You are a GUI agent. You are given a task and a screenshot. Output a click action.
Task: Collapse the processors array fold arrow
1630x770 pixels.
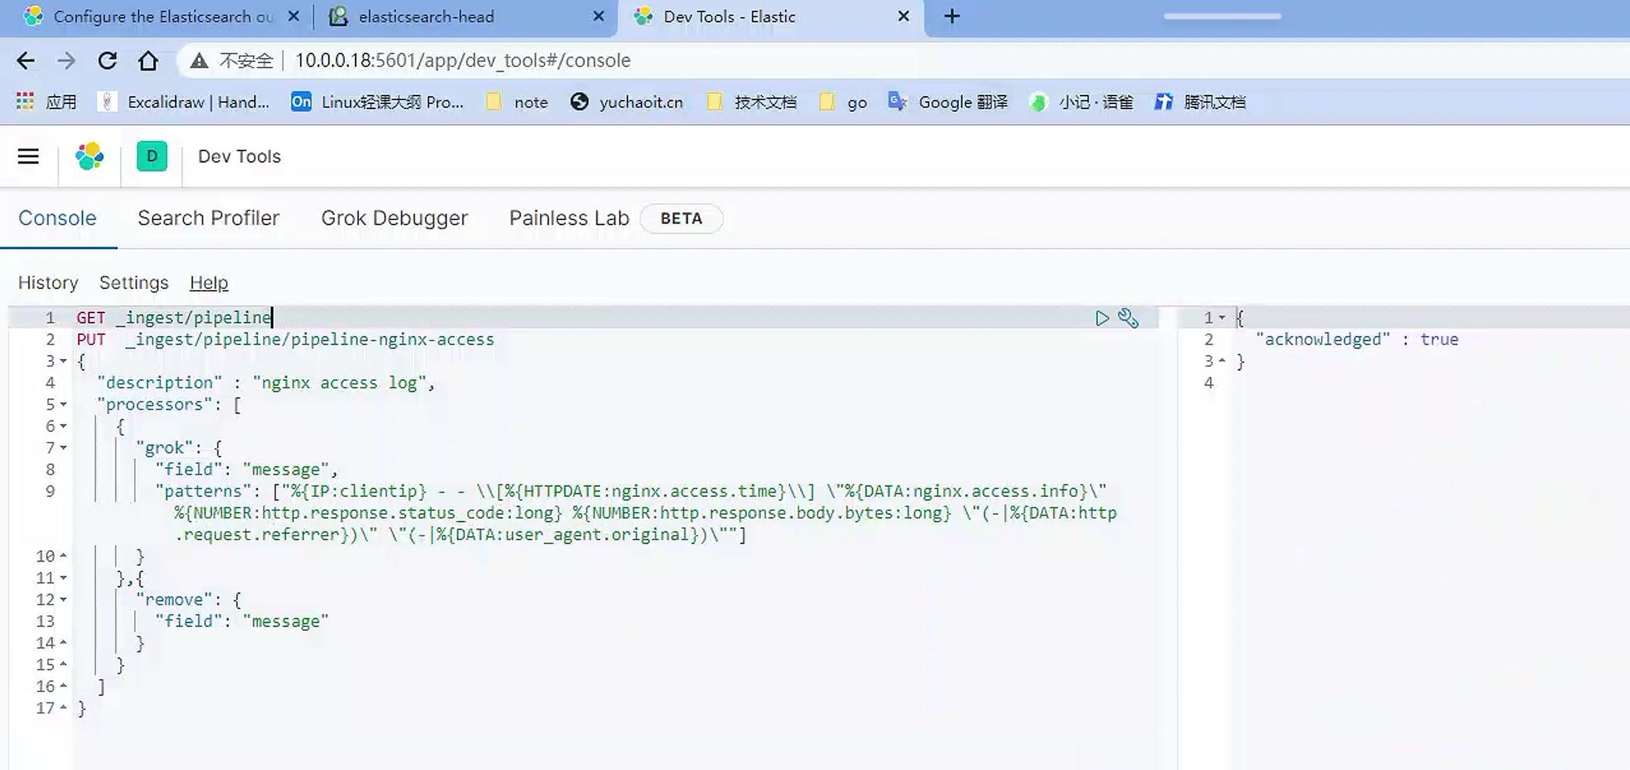63,405
